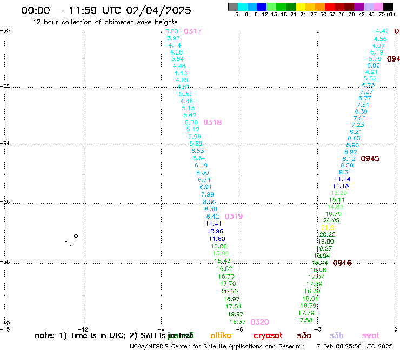400x351 pixels.
Task: Click the wave height reading 5.35
Action: (185, 94)
